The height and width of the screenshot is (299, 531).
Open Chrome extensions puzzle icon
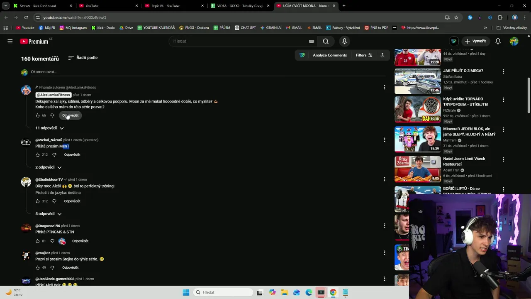click(500, 17)
